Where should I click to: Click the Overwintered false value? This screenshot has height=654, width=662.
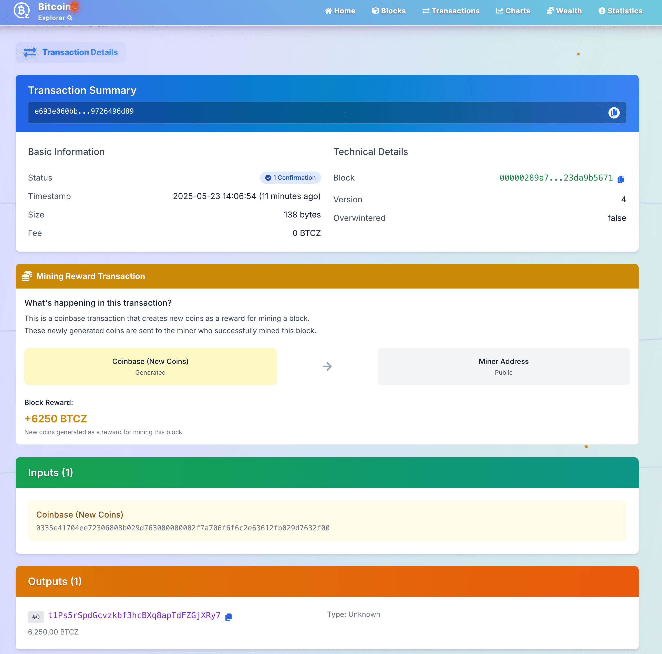click(617, 218)
